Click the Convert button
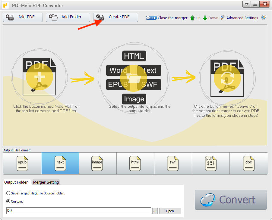 (230, 200)
